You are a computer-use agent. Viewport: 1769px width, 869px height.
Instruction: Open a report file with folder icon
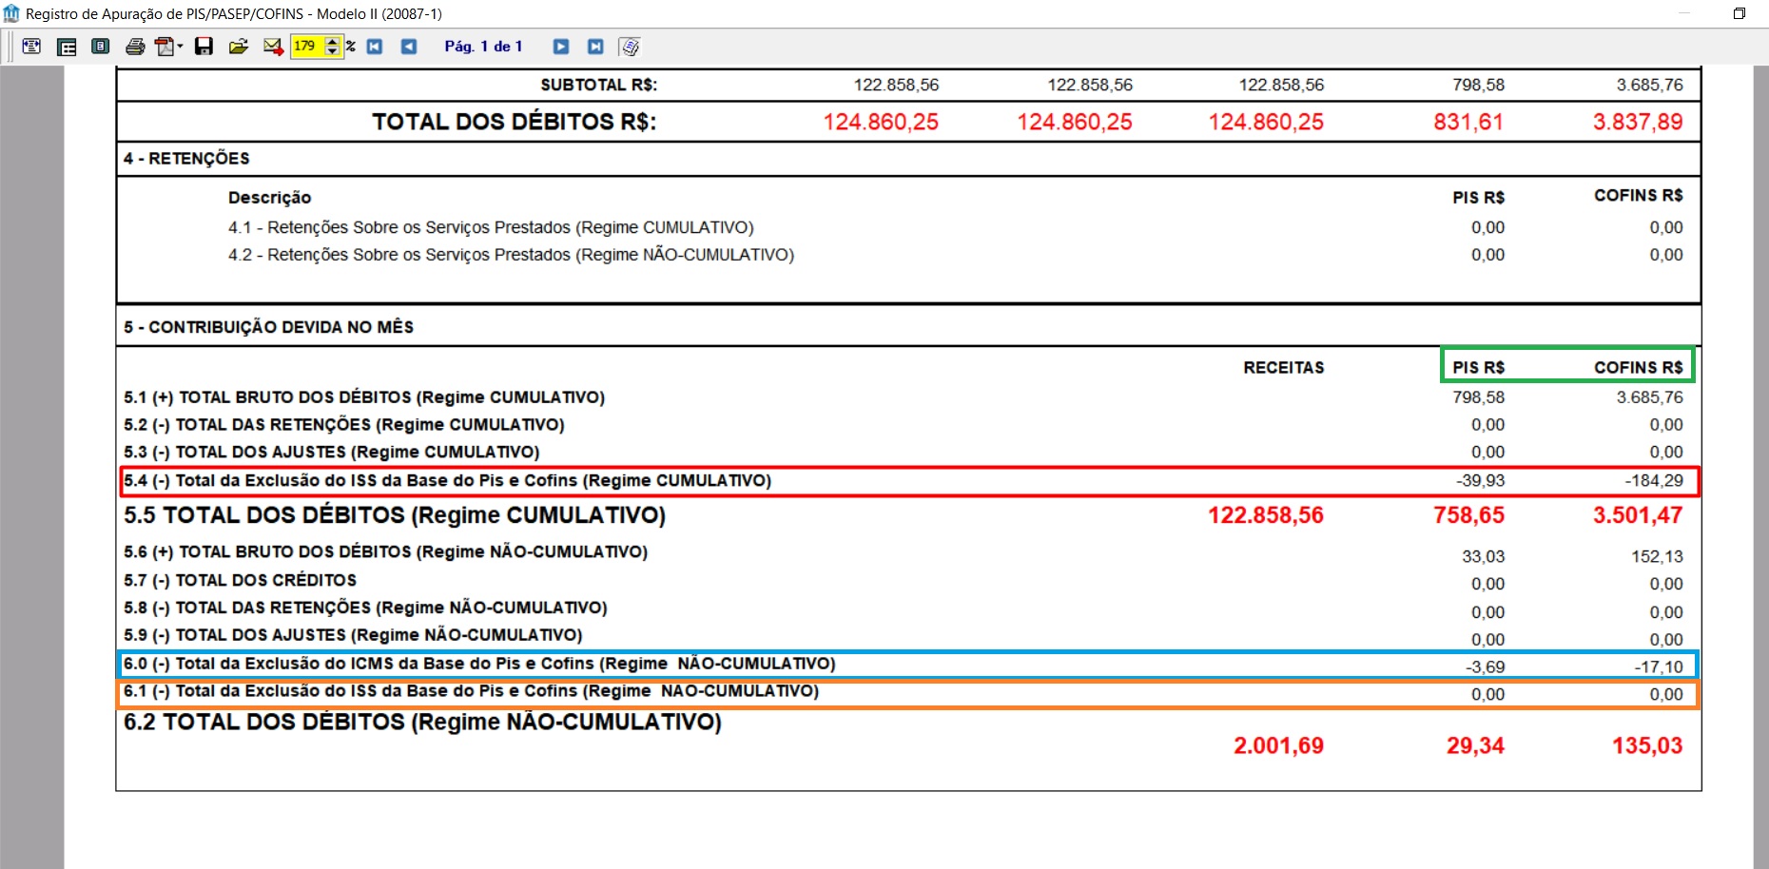coord(238,47)
